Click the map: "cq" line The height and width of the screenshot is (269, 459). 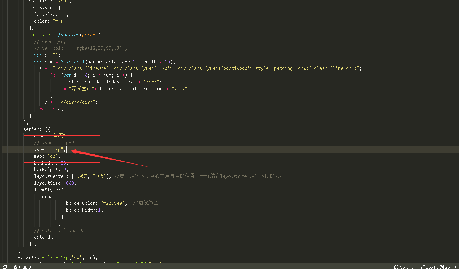tap(47, 156)
